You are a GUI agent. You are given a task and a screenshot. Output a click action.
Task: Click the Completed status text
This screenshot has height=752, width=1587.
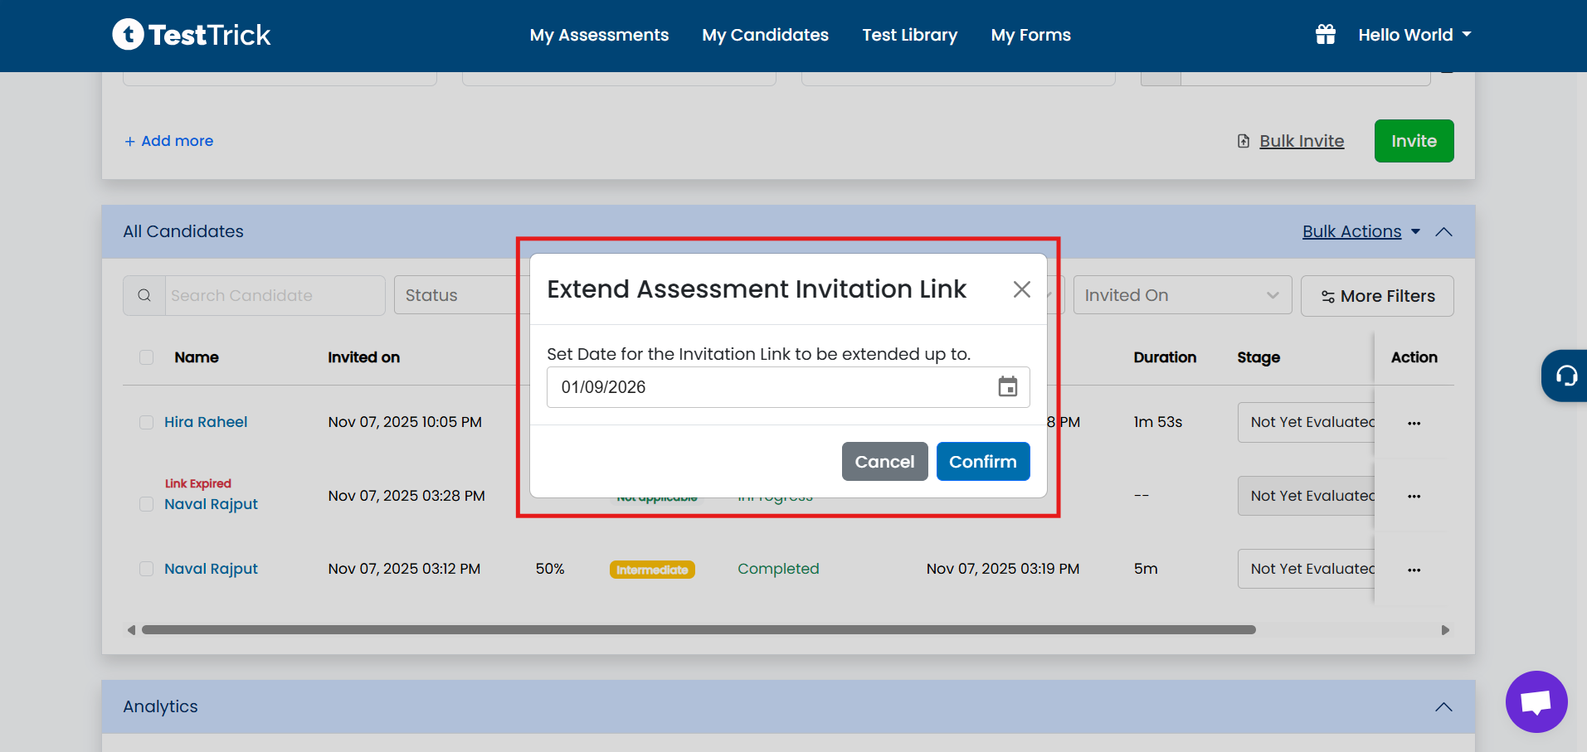(778, 569)
